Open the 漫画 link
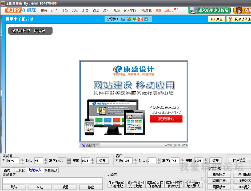The image size is (251, 191). click(x=158, y=11)
